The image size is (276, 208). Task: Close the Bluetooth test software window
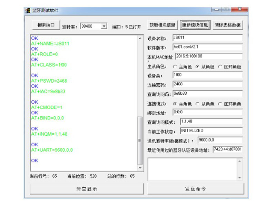click(239, 9)
